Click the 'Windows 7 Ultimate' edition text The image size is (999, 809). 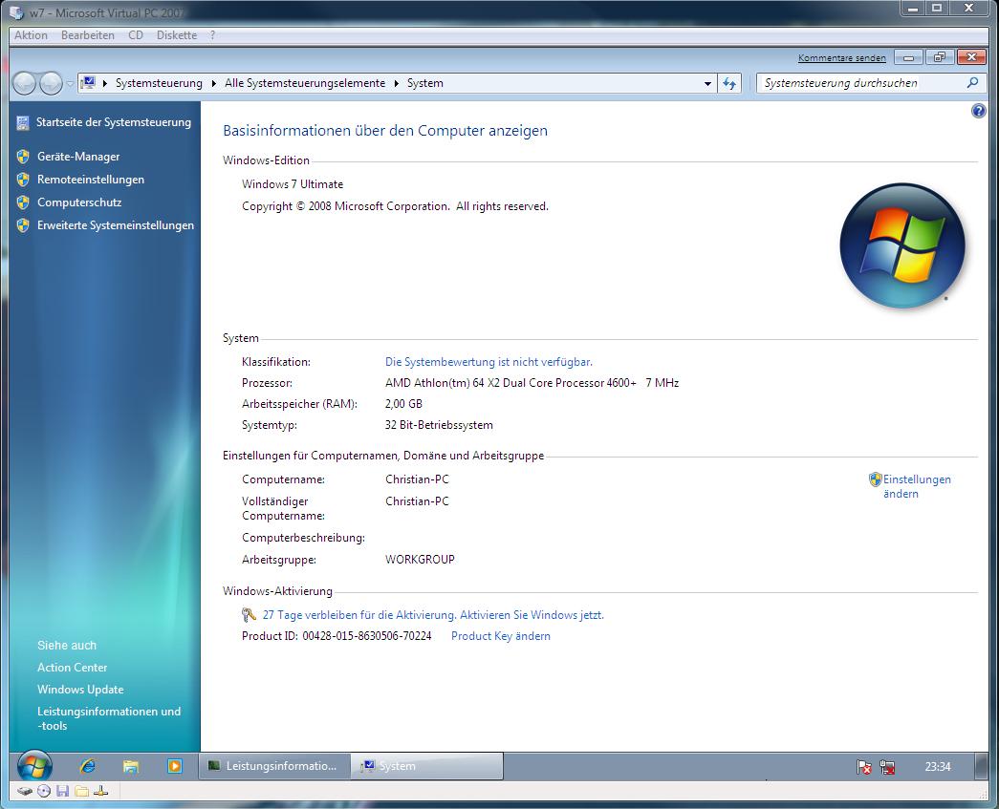tap(293, 184)
